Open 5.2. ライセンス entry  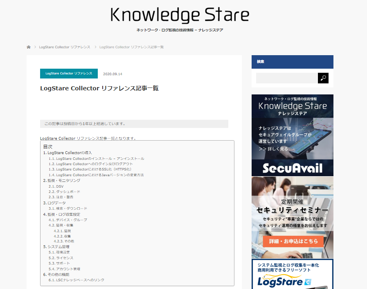coord(61,258)
